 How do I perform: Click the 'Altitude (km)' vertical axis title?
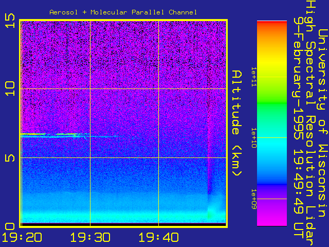[x=237, y=123]
